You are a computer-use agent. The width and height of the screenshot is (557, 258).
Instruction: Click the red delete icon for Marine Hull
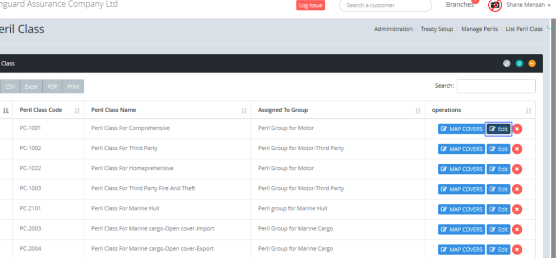click(517, 209)
